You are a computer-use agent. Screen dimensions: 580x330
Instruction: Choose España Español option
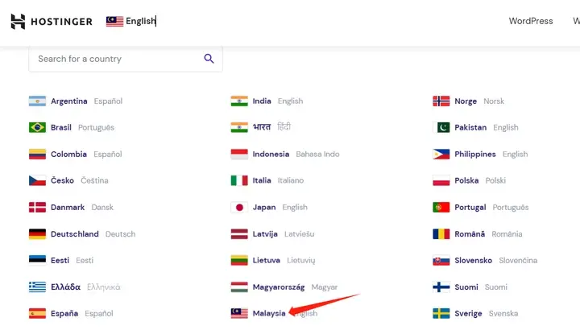pyautogui.click(x=71, y=313)
